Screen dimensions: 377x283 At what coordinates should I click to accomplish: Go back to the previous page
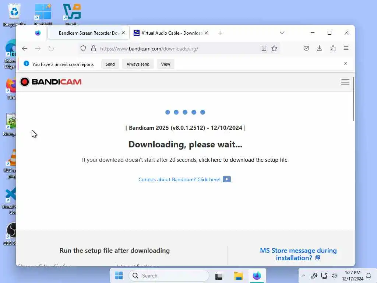[25, 49]
